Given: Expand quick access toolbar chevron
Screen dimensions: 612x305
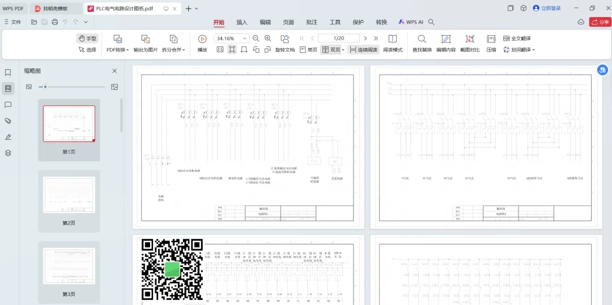Looking at the screenshot, I should (x=86, y=22).
